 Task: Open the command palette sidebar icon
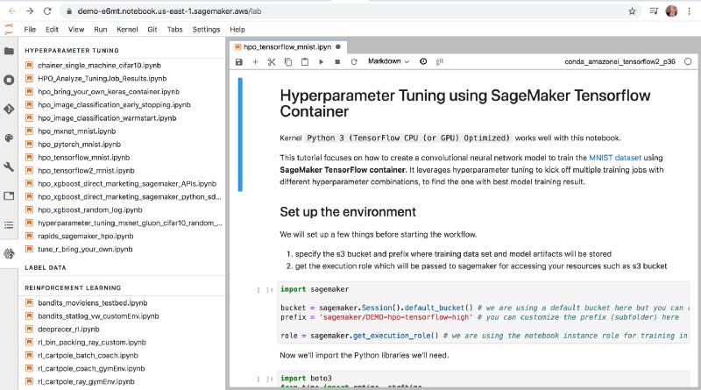point(9,138)
